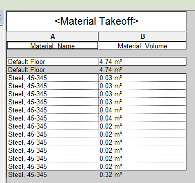The height and width of the screenshot is (183, 195).
Task: Click the grey Default Floor subtotal row
Action: [x=96, y=70]
